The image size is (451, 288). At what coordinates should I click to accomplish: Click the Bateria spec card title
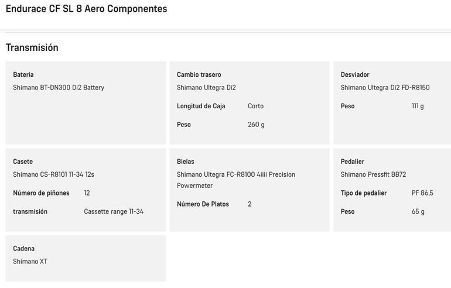(23, 74)
